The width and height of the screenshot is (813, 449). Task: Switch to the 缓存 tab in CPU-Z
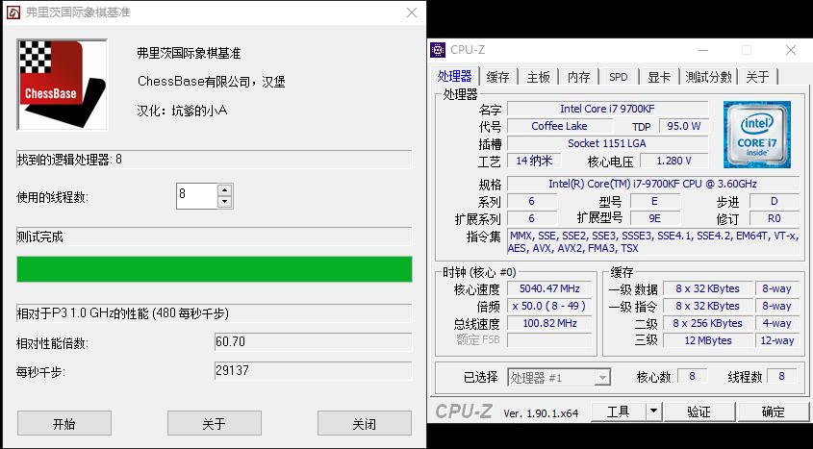pos(497,77)
